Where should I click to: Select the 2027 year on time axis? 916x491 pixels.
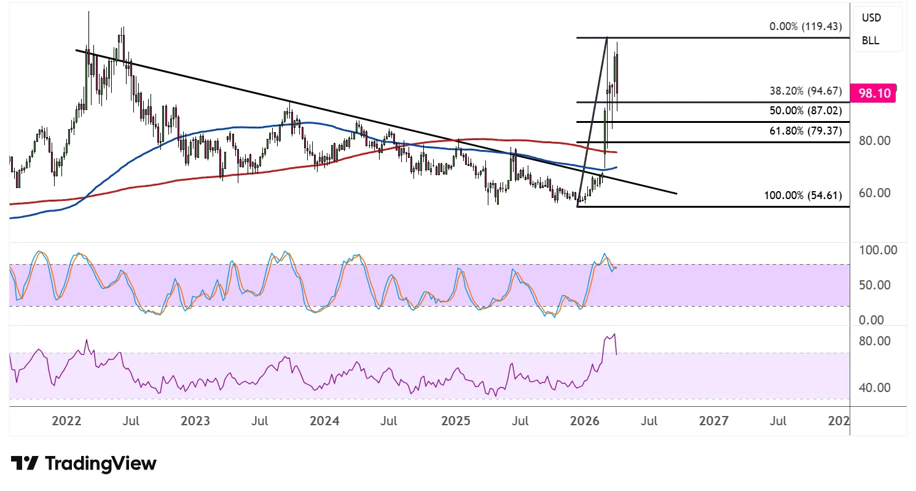coord(714,422)
